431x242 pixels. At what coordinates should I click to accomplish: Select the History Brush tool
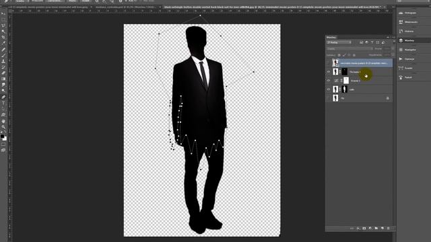(3, 67)
